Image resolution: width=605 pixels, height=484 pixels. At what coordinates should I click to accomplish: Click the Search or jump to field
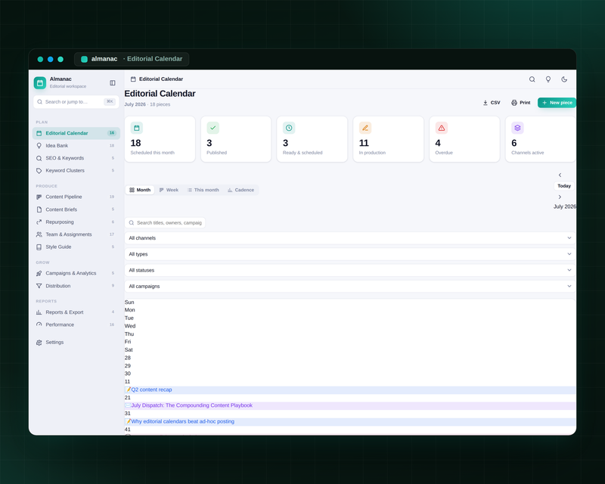pos(76,102)
